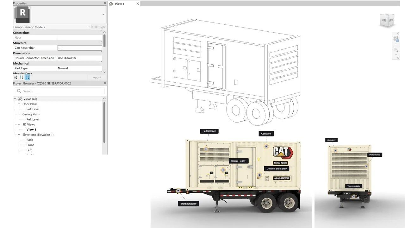Click the CAT logo on the generator
The height and width of the screenshot is (228, 405).
[283, 153]
